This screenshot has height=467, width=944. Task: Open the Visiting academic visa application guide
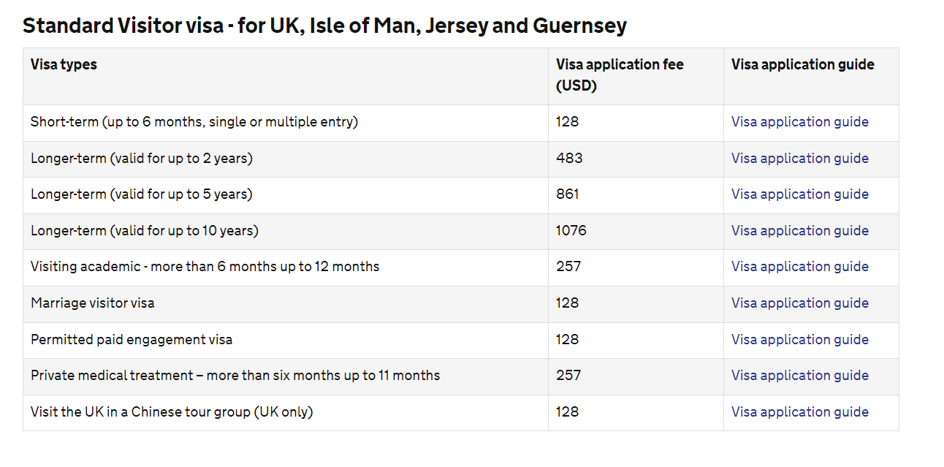point(799,267)
